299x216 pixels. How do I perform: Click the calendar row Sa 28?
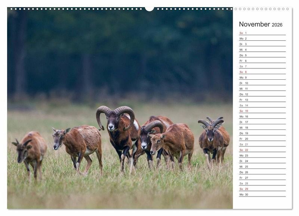tap(262, 183)
